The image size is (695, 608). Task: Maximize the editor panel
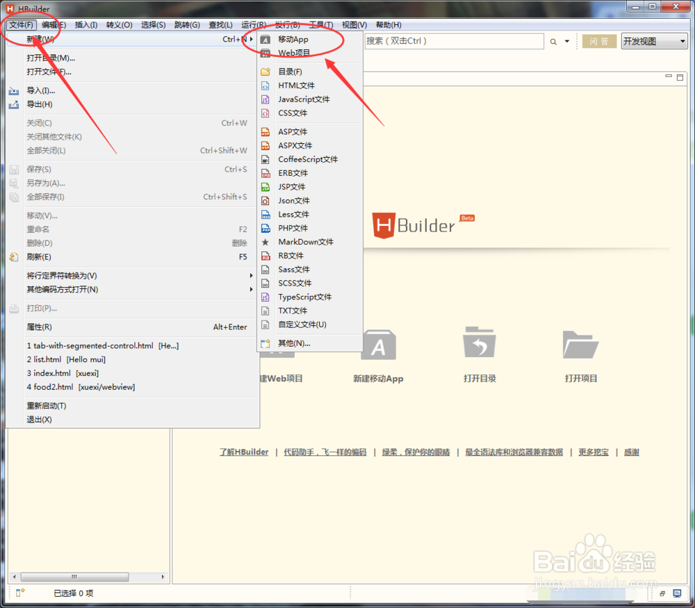680,77
